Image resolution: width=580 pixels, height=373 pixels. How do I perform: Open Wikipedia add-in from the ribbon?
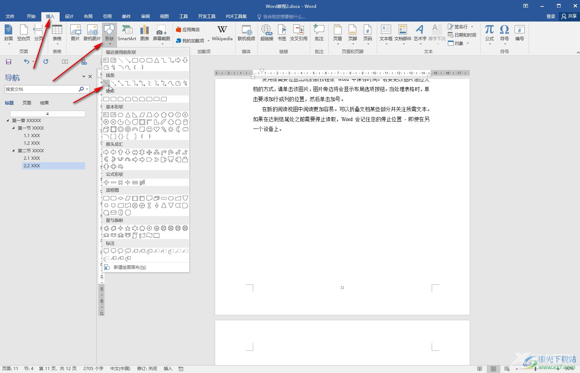point(222,33)
